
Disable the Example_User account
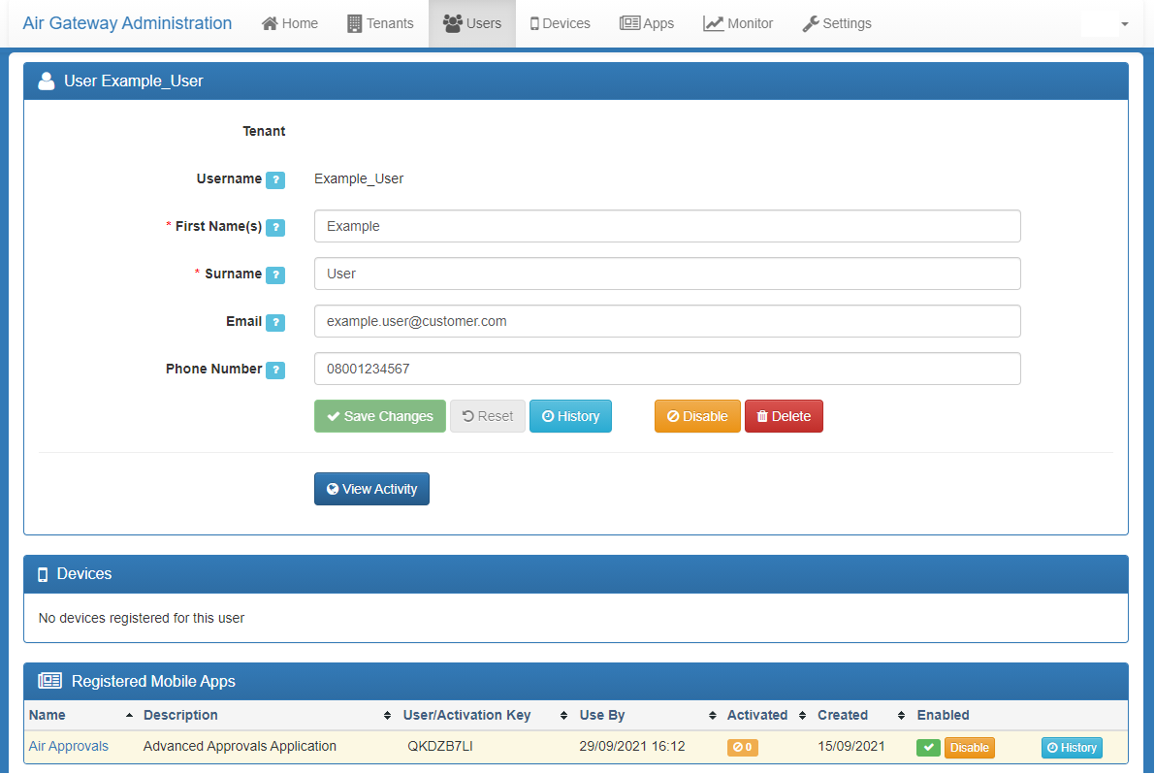(697, 416)
